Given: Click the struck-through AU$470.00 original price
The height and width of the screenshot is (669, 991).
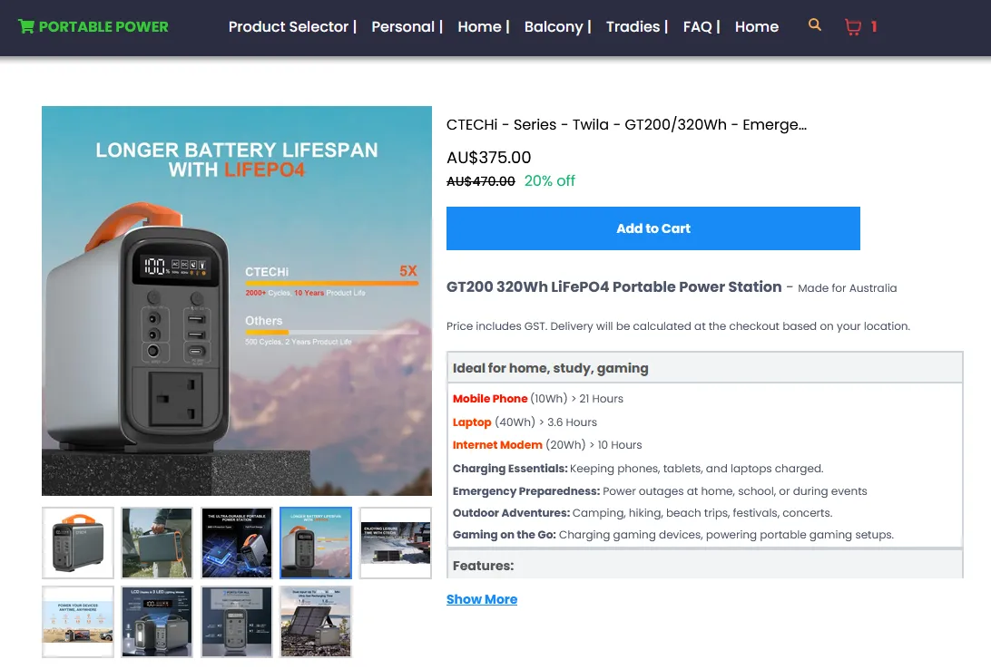Looking at the screenshot, I should click(480, 181).
